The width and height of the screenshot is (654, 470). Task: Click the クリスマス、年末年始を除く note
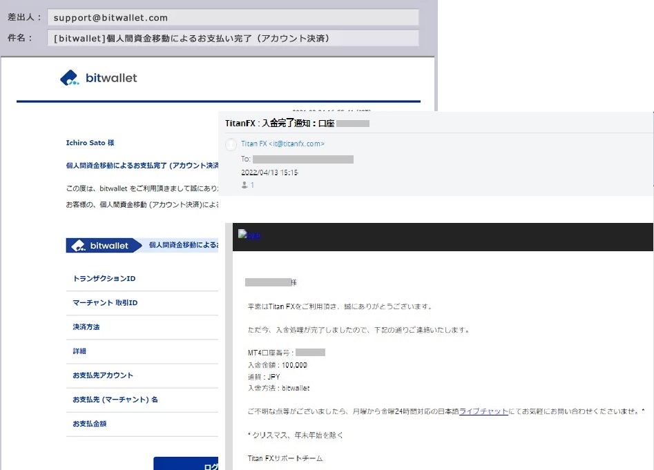[296, 435]
